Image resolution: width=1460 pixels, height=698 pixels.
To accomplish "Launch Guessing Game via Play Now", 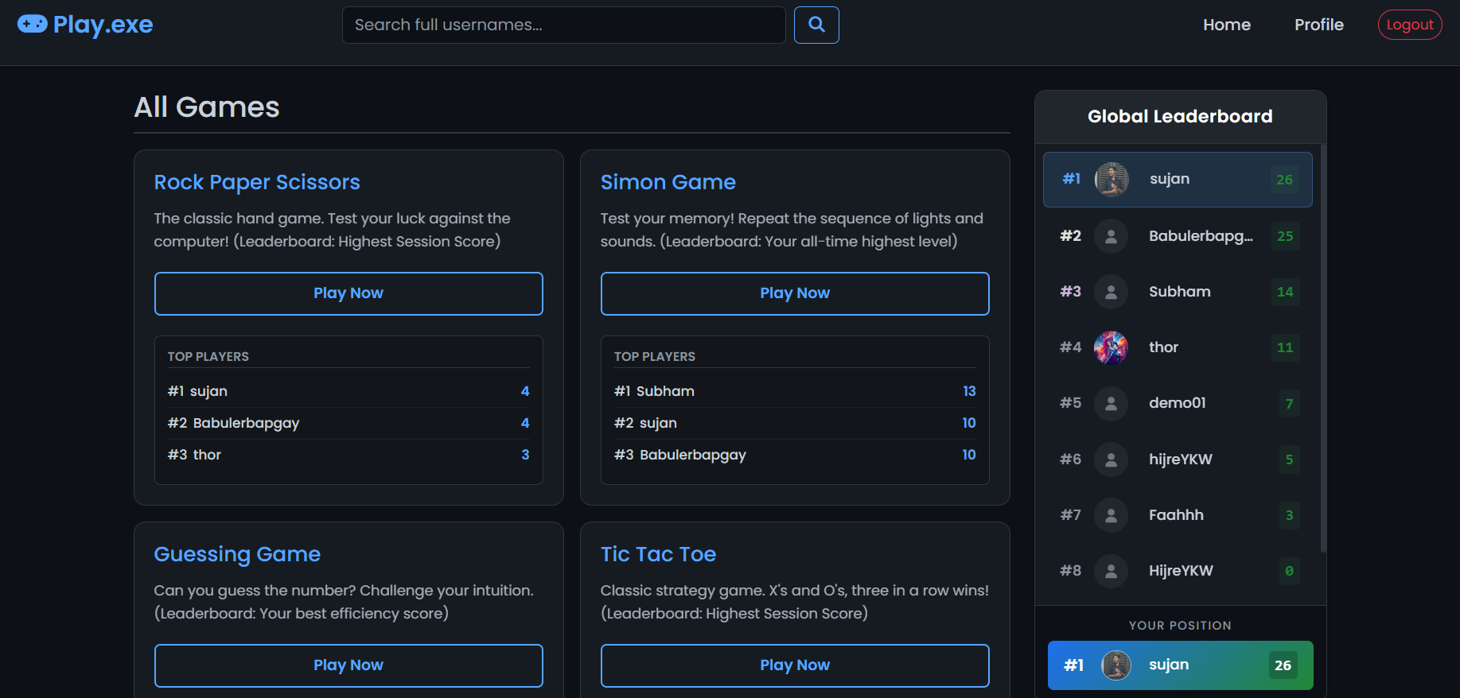I will pos(348,665).
